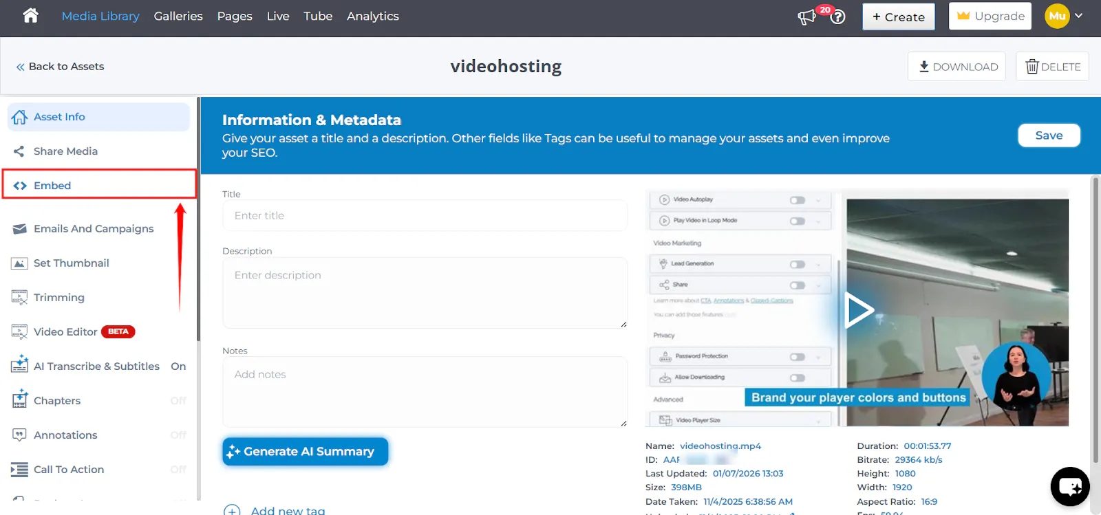This screenshot has height=515, width=1101.
Task: Click the videohosting.mp4 file name
Action: pyautogui.click(x=720, y=446)
